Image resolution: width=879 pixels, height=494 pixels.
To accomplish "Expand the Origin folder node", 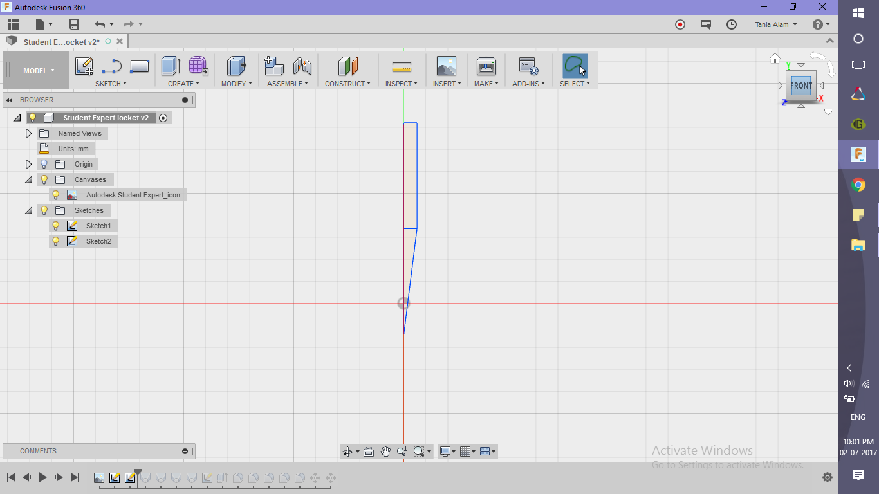I will pyautogui.click(x=28, y=164).
